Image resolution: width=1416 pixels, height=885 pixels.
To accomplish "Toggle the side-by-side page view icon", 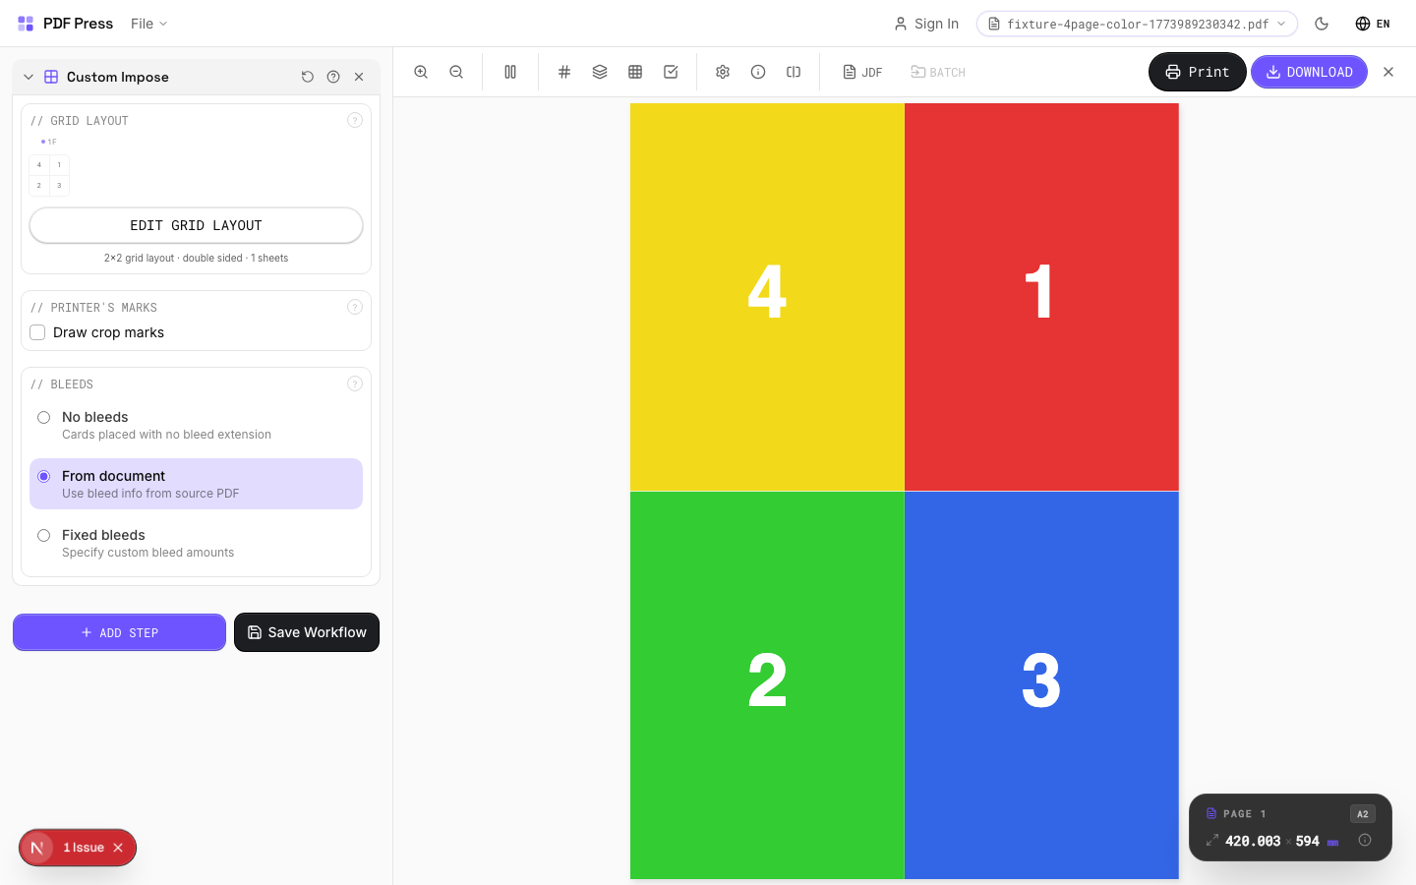I will (x=510, y=72).
